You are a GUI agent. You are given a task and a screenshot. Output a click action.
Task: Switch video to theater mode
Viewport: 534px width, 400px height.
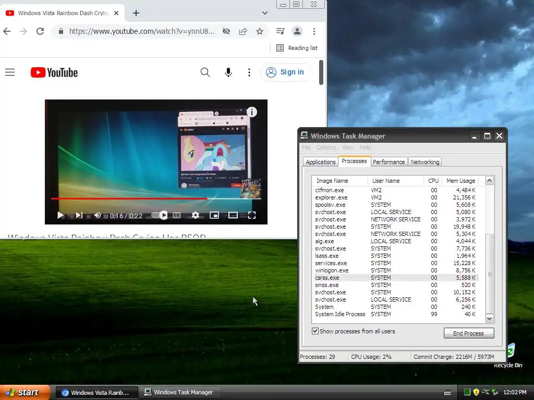coord(233,215)
